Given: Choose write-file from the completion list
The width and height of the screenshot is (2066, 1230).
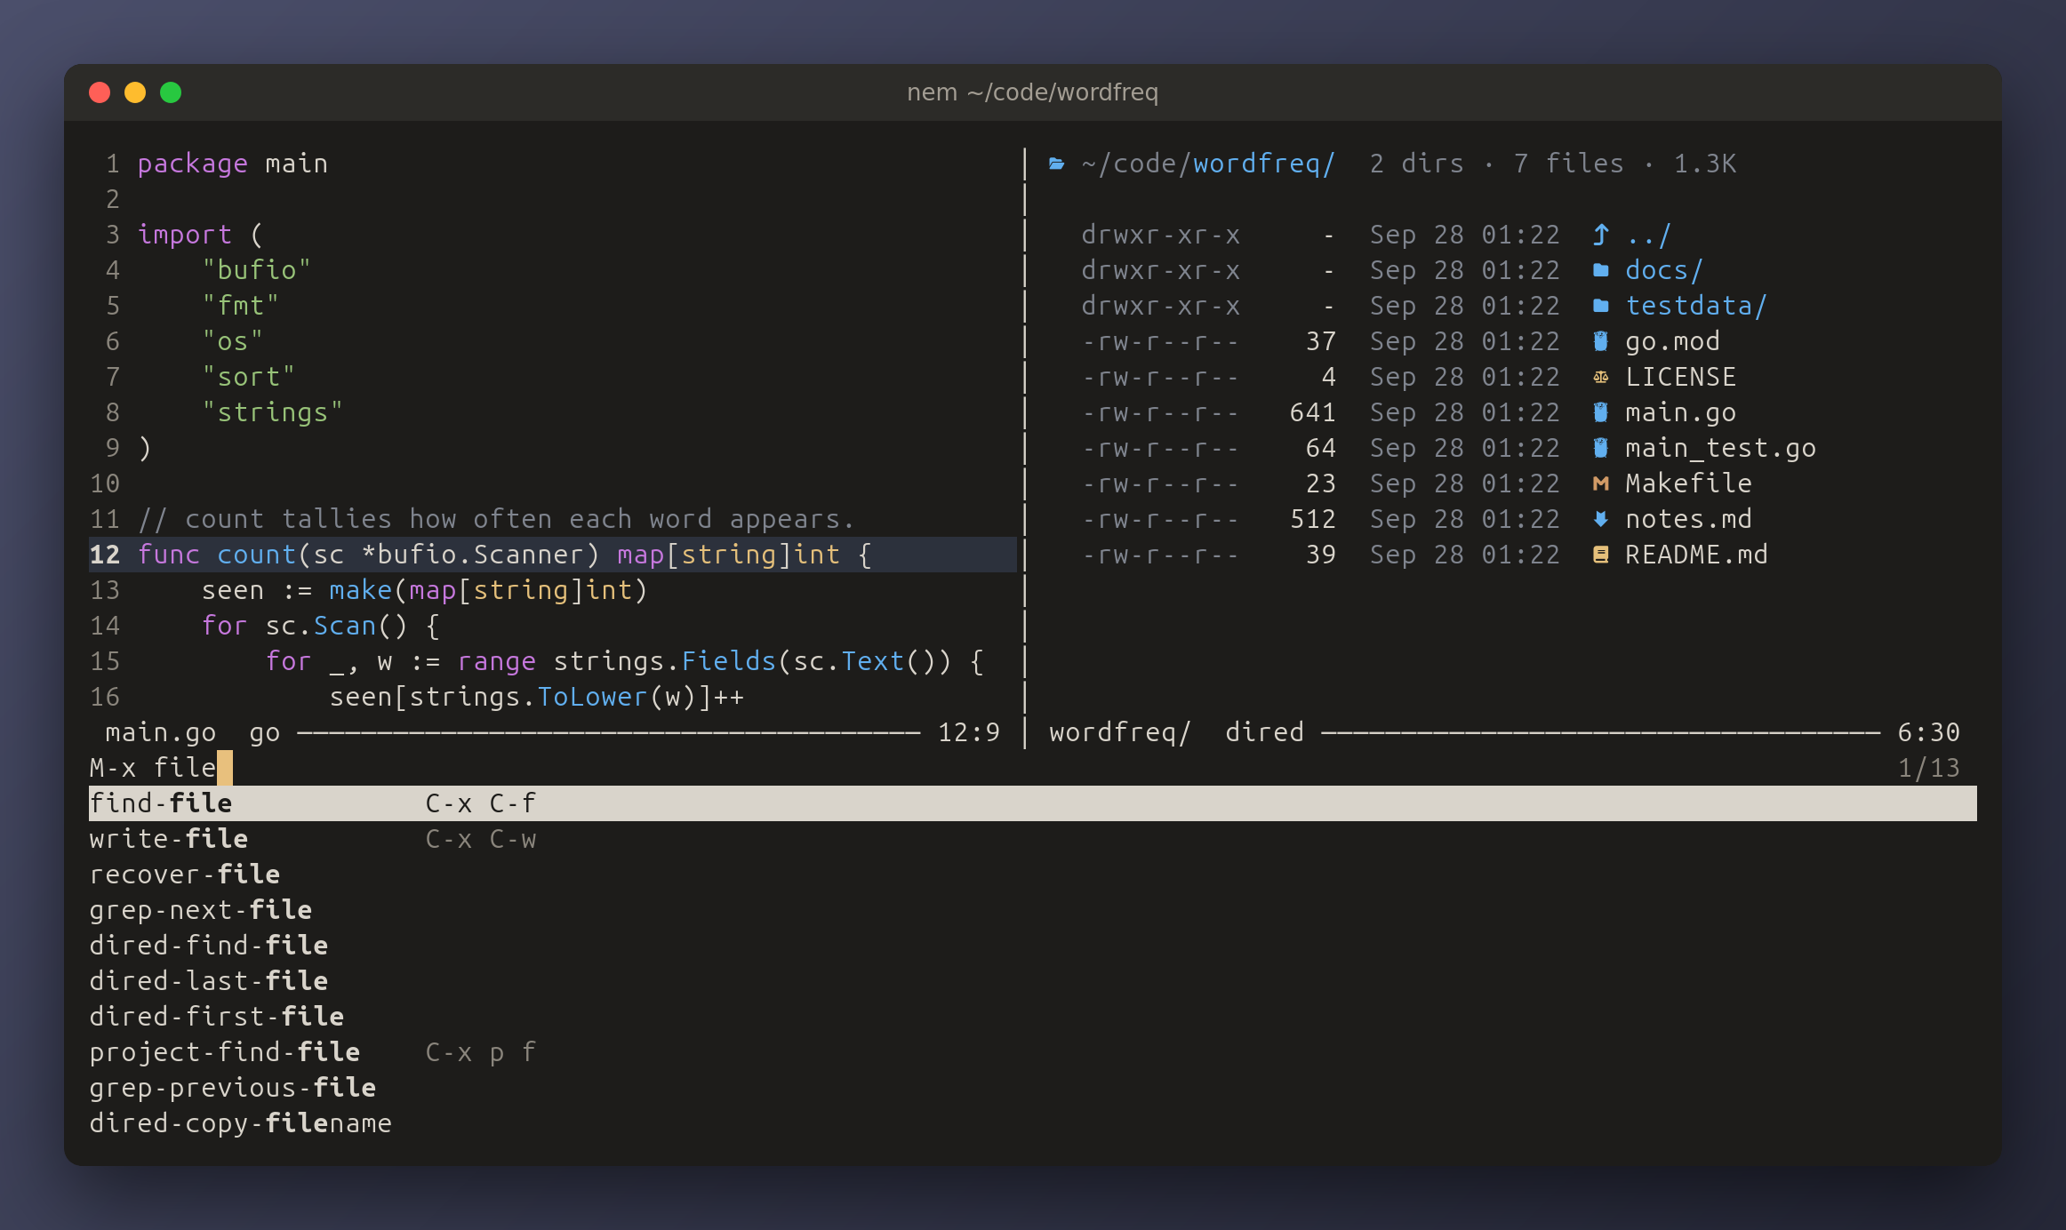Looking at the screenshot, I should click(x=169, y=839).
